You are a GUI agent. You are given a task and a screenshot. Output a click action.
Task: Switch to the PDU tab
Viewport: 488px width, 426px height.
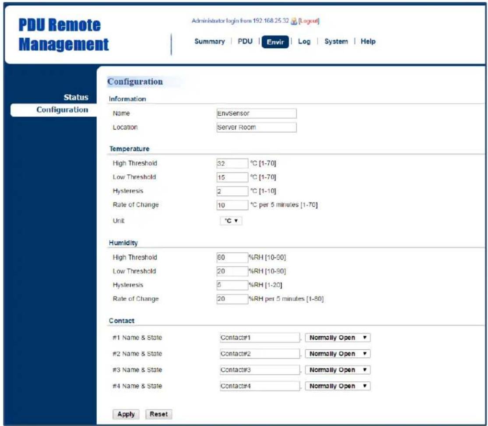[x=245, y=42]
